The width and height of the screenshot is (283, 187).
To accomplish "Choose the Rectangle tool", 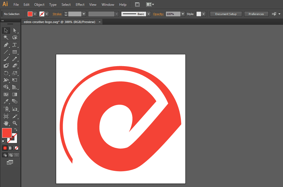I will 15,52.
